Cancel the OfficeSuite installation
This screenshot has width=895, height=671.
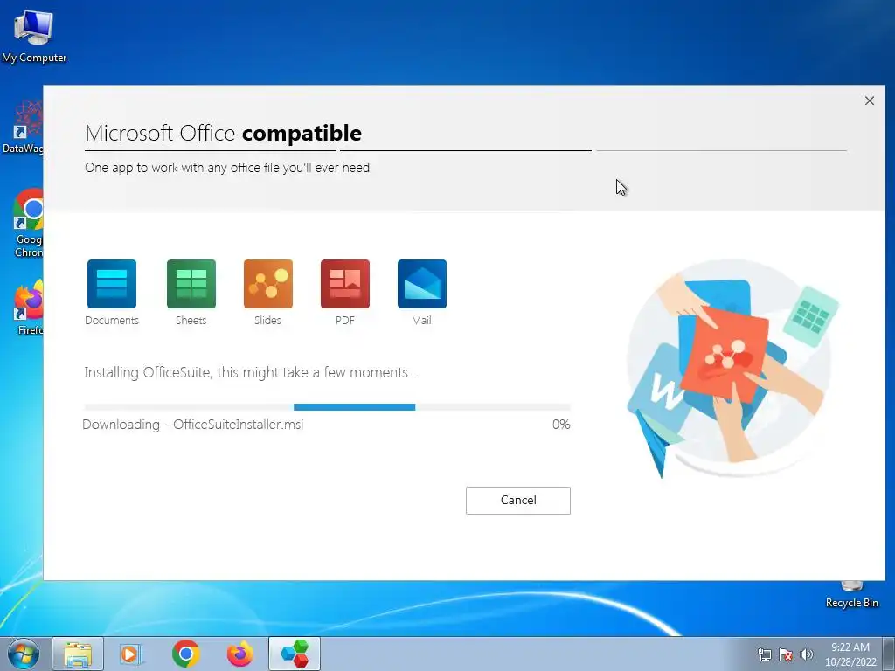(x=517, y=501)
